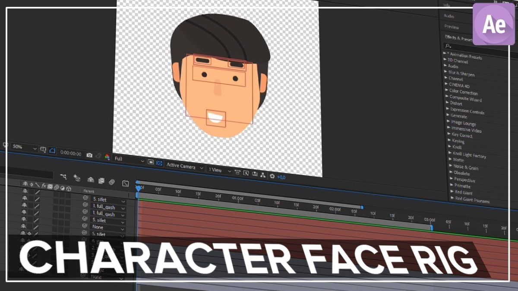Click the search magnifier in Effects & Presets
Screen dimensions: 518x291
pyautogui.click(x=448, y=46)
